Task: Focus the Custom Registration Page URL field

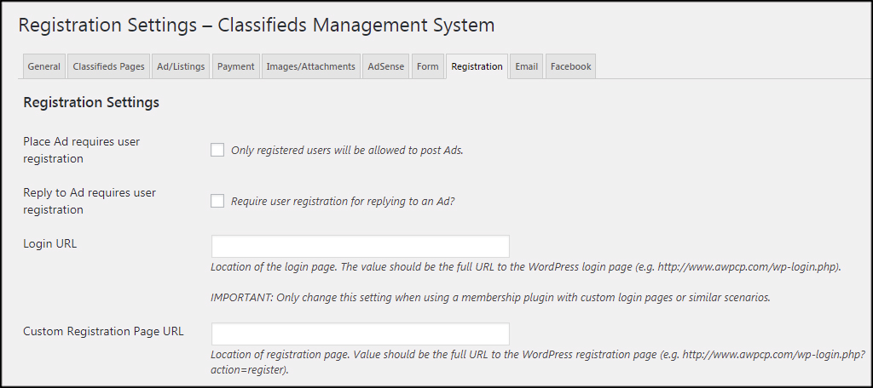Action: point(361,334)
